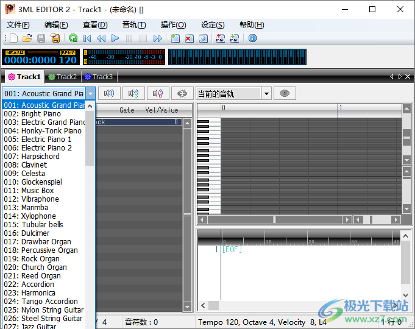
Task: Open a file with the folder icon
Action: [27, 38]
